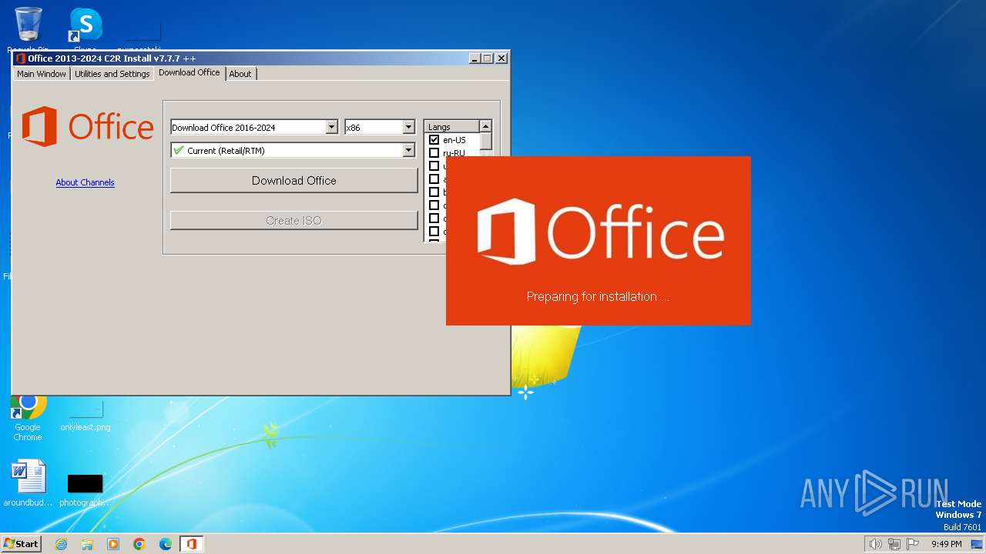Launch Internet Explorer from the taskbar

(x=61, y=544)
